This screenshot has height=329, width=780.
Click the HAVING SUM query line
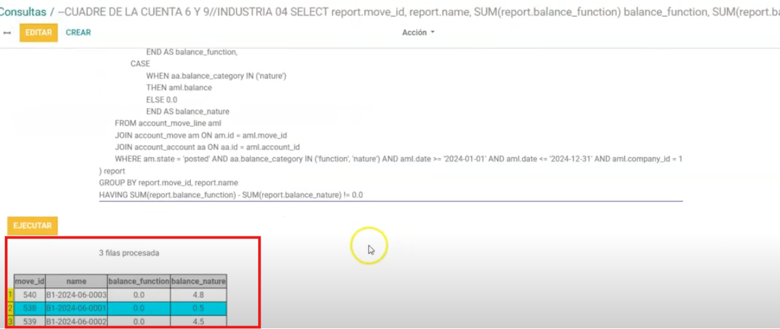point(231,195)
